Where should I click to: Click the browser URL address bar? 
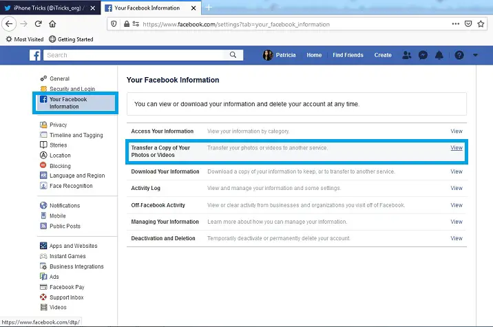pos(275,23)
